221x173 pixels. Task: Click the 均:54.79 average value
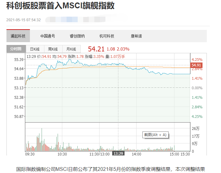[x=59, y=57]
